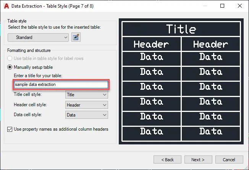Click the "Formatting and structure" group label
Image resolution: width=249 pixels, height=170 pixels.
coord(29,50)
